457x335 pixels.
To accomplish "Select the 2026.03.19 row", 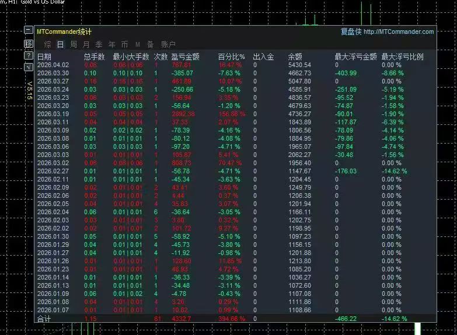I will tap(235, 114).
